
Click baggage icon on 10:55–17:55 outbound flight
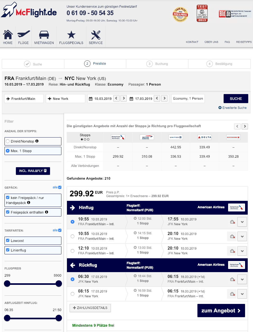(233, 222)
